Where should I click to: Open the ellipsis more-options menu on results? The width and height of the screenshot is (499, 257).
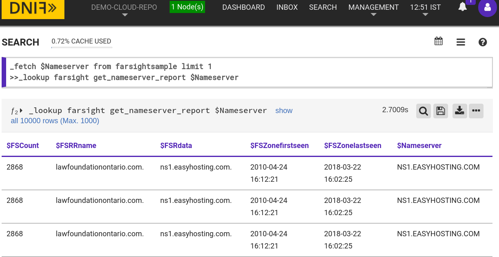coord(476,111)
